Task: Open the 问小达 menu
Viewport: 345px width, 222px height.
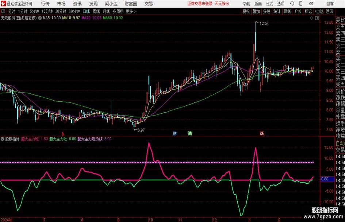Action: pyautogui.click(x=111, y=4)
